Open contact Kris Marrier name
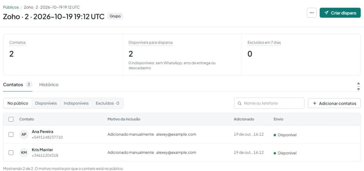The height and width of the screenshot is (171, 364). pyautogui.click(x=42, y=150)
